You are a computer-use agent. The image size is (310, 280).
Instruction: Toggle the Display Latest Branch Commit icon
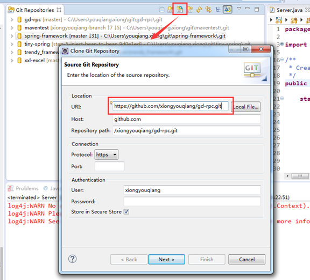[x=227, y=9]
